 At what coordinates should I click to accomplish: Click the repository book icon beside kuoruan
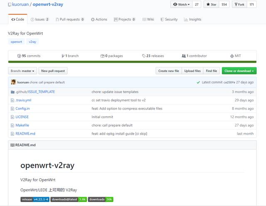[x=10, y=5]
